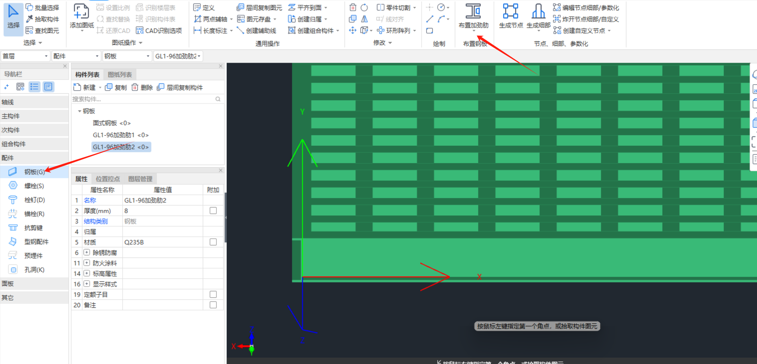Click the 搜索构件 search field
This screenshot has height=364, width=757.
click(x=147, y=99)
